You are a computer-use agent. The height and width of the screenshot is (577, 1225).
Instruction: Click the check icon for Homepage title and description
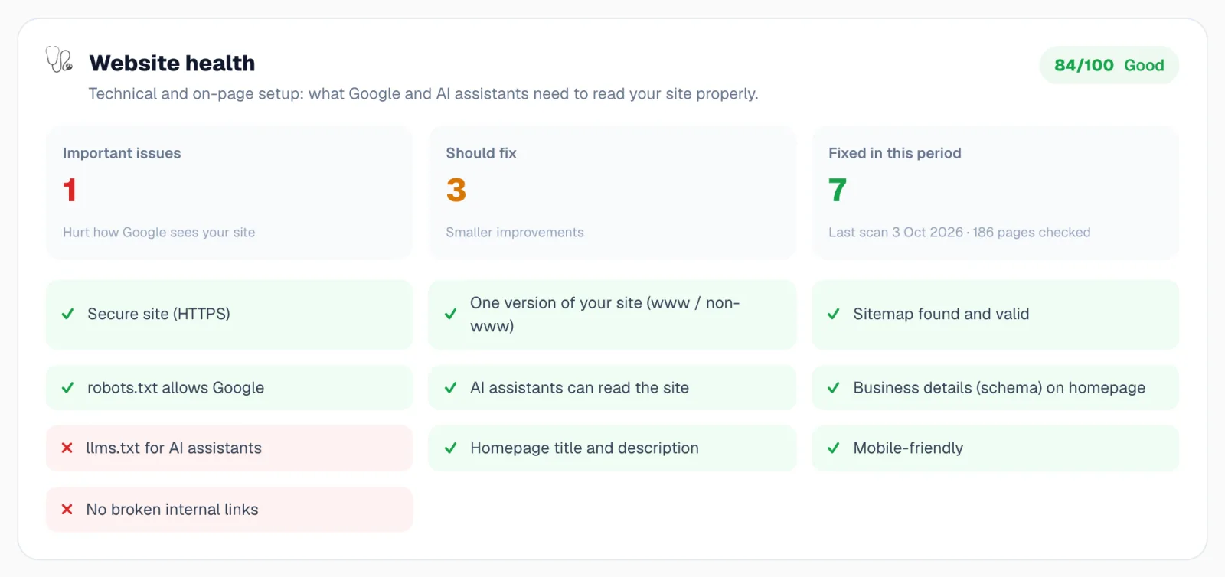tap(451, 448)
